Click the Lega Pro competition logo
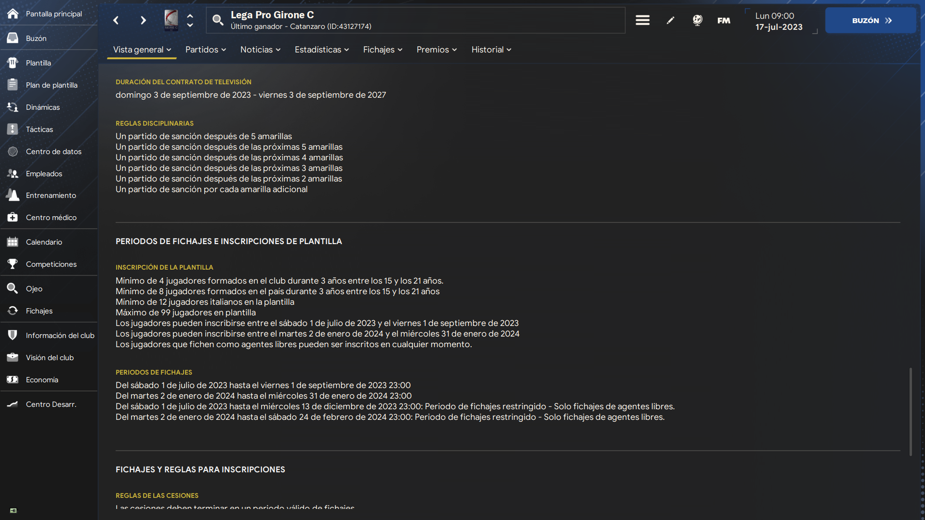The height and width of the screenshot is (520, 925). [171, 20]
